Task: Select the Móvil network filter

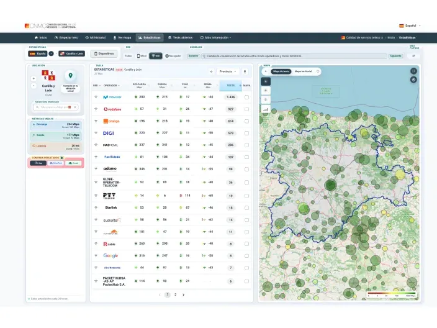Action: click(142, 56)
